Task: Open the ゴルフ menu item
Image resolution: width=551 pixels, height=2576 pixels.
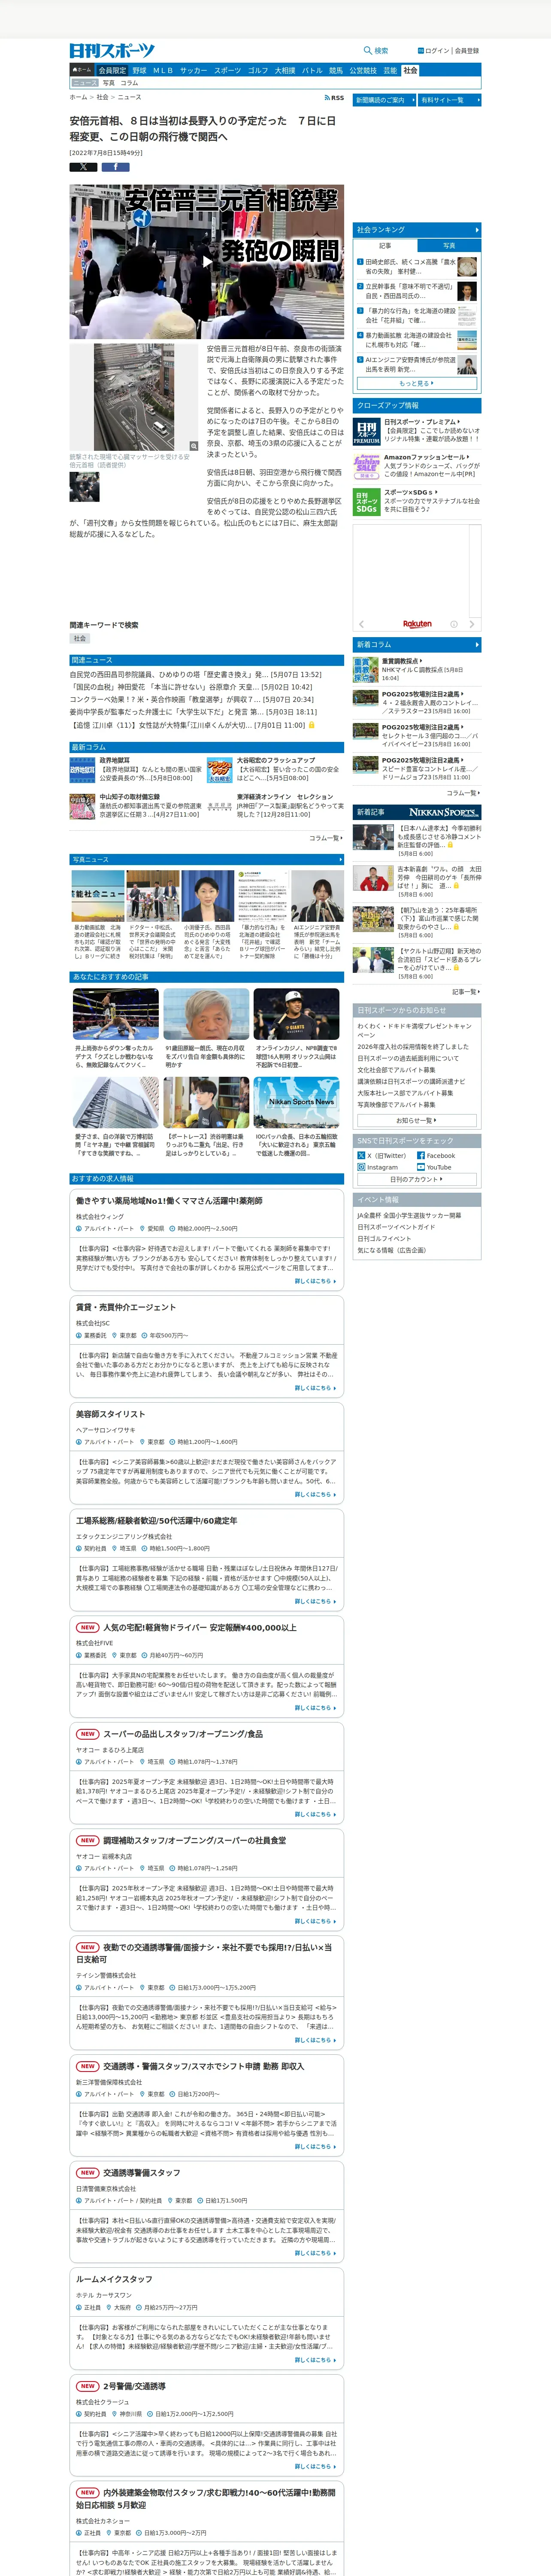Action: click(x=258, y=71)
